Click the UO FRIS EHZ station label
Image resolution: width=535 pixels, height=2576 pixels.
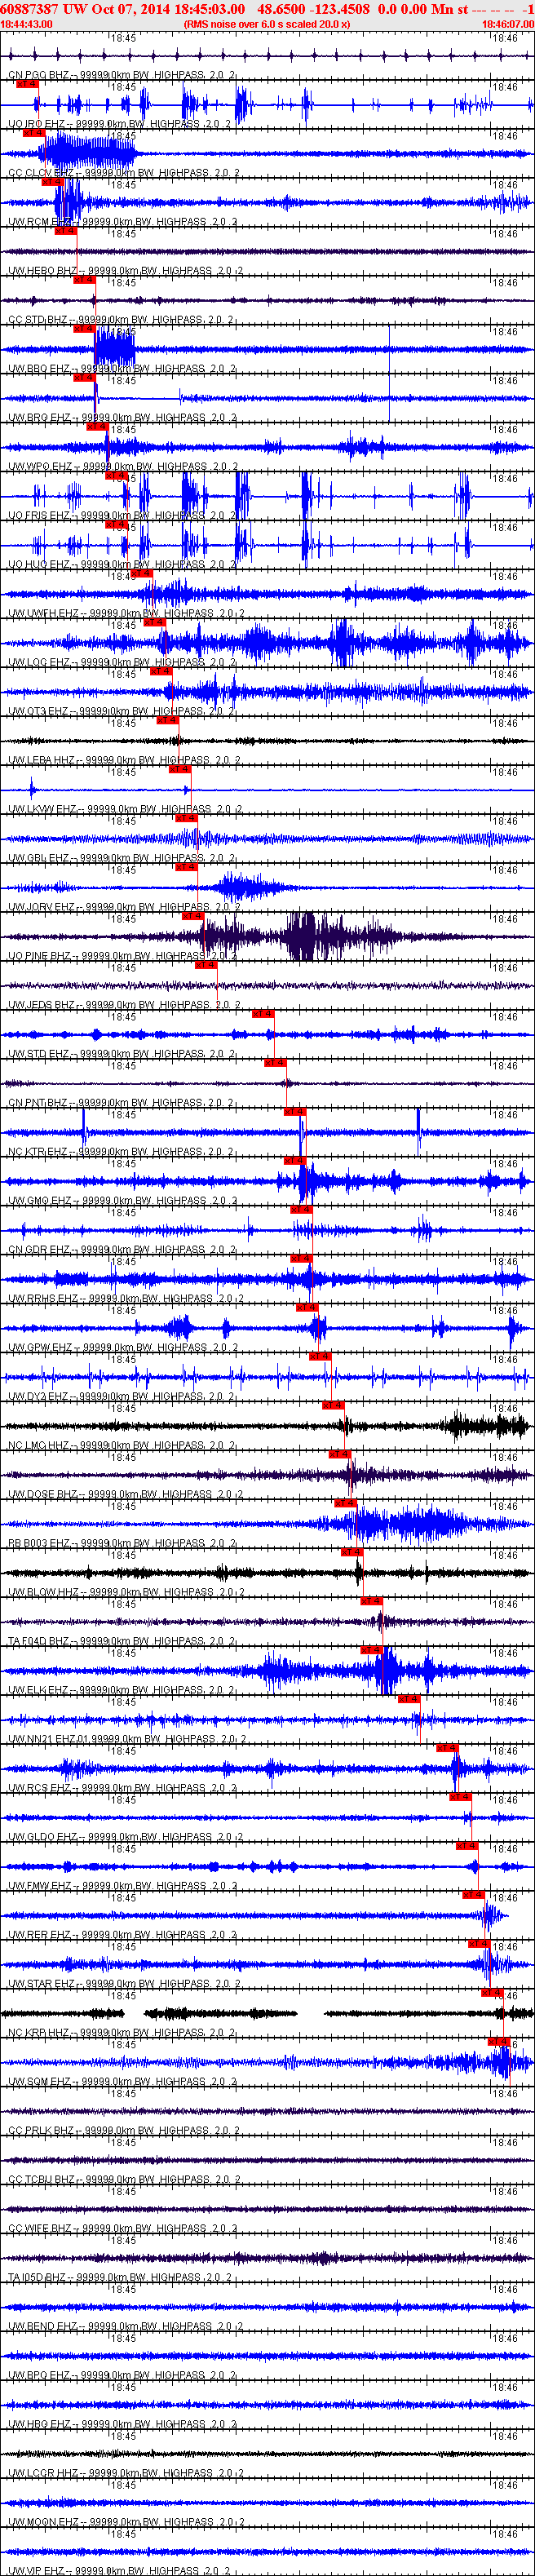tap(39, 516)
